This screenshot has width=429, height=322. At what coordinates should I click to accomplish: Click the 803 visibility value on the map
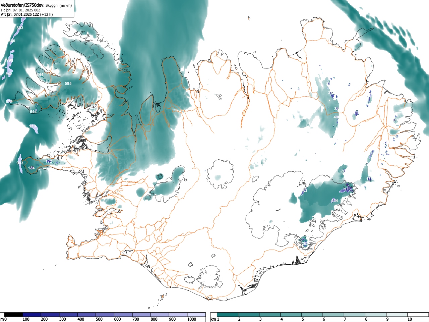20,28
